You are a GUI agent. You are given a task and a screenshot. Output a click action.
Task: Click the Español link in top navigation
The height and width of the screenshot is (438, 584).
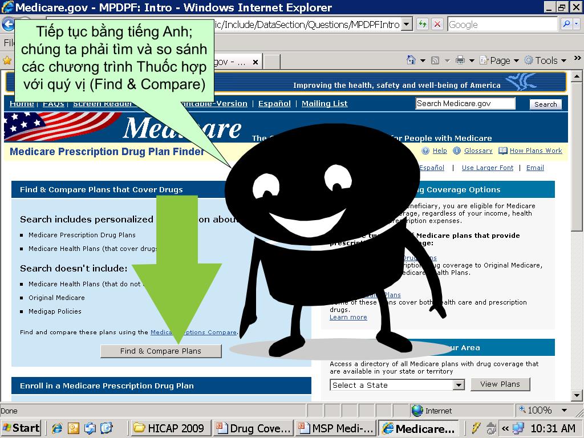coord(274,104)
